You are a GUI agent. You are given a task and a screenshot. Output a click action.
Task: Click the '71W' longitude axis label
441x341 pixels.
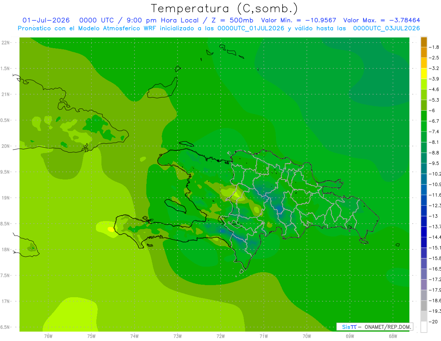tap(263, 336)
